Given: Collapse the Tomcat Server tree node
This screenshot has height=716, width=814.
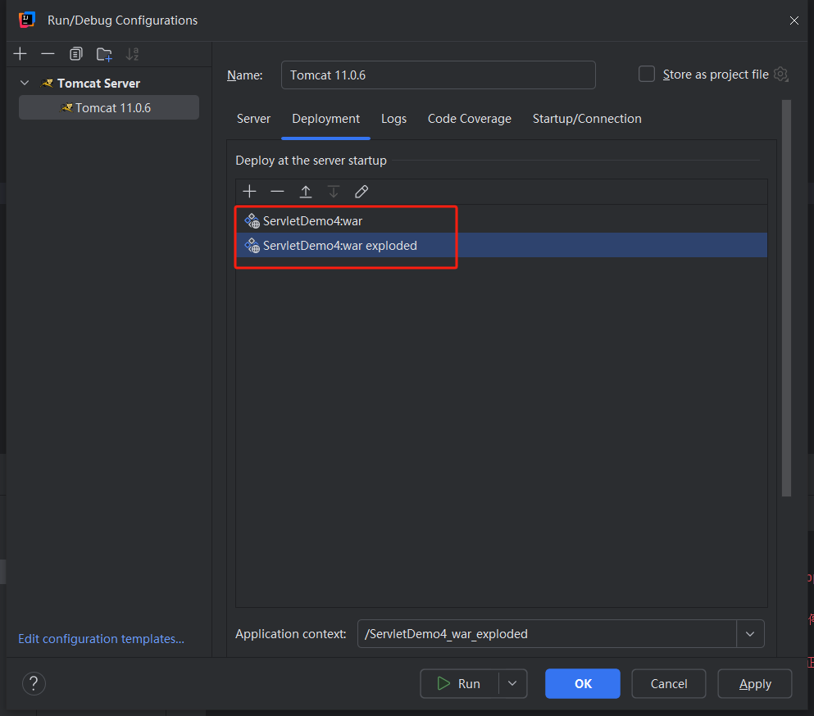Looking at the screenshot, I should 25,83.
